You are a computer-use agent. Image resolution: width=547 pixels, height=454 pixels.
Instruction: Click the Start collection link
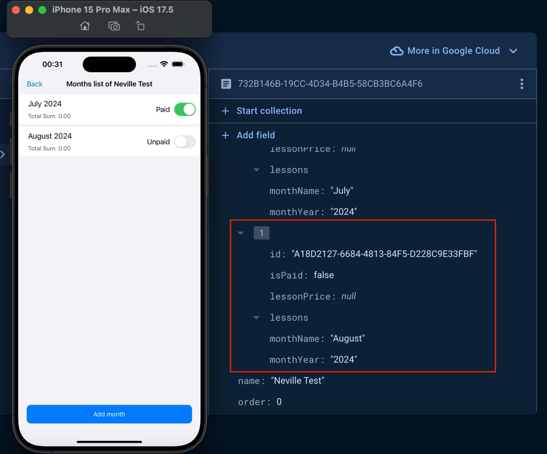[x=269, y=111]
